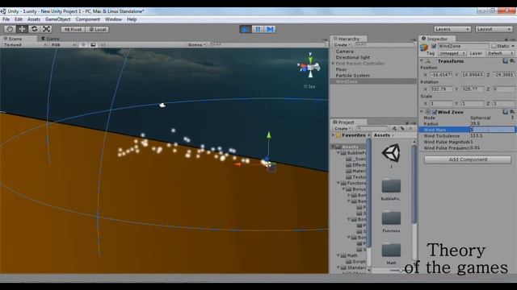Open the Project Create dropdown
Viewport: 517px width, 290px height.
pos(342,129)
